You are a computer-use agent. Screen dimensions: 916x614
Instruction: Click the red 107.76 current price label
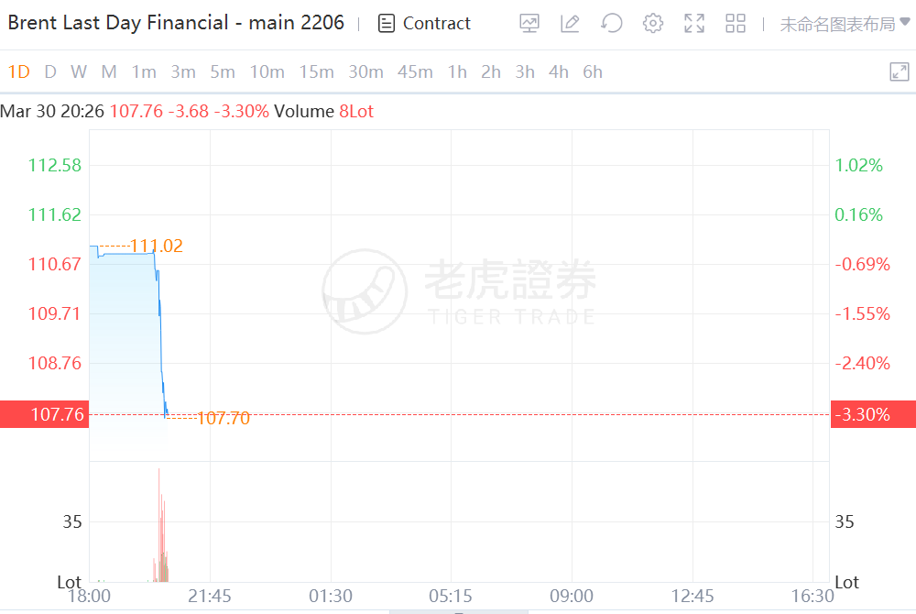tap(44, 414)
